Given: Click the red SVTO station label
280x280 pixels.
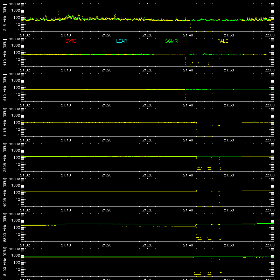Looking at the screenshot, I should tap(71, 41).
